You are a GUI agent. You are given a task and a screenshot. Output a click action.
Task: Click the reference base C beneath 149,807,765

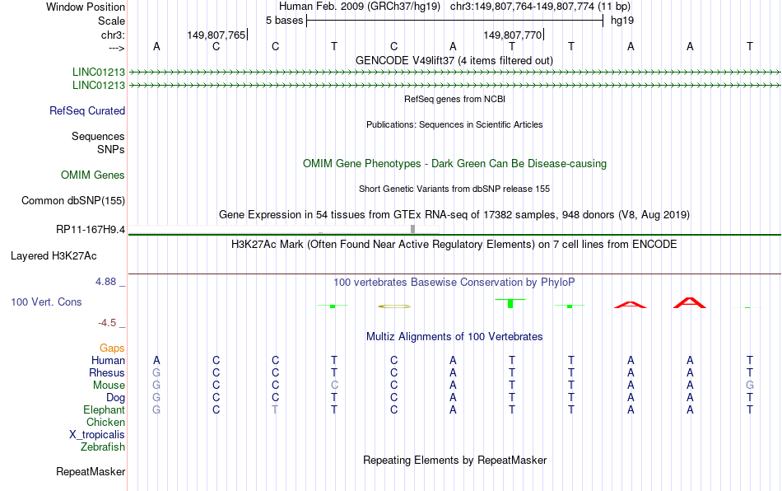point(216,46)
